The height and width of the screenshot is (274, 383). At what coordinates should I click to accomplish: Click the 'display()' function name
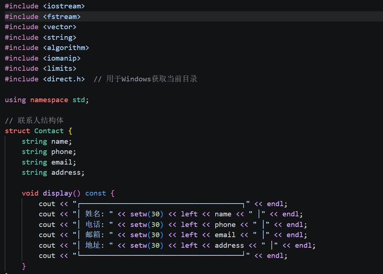(x=62, y=193)
